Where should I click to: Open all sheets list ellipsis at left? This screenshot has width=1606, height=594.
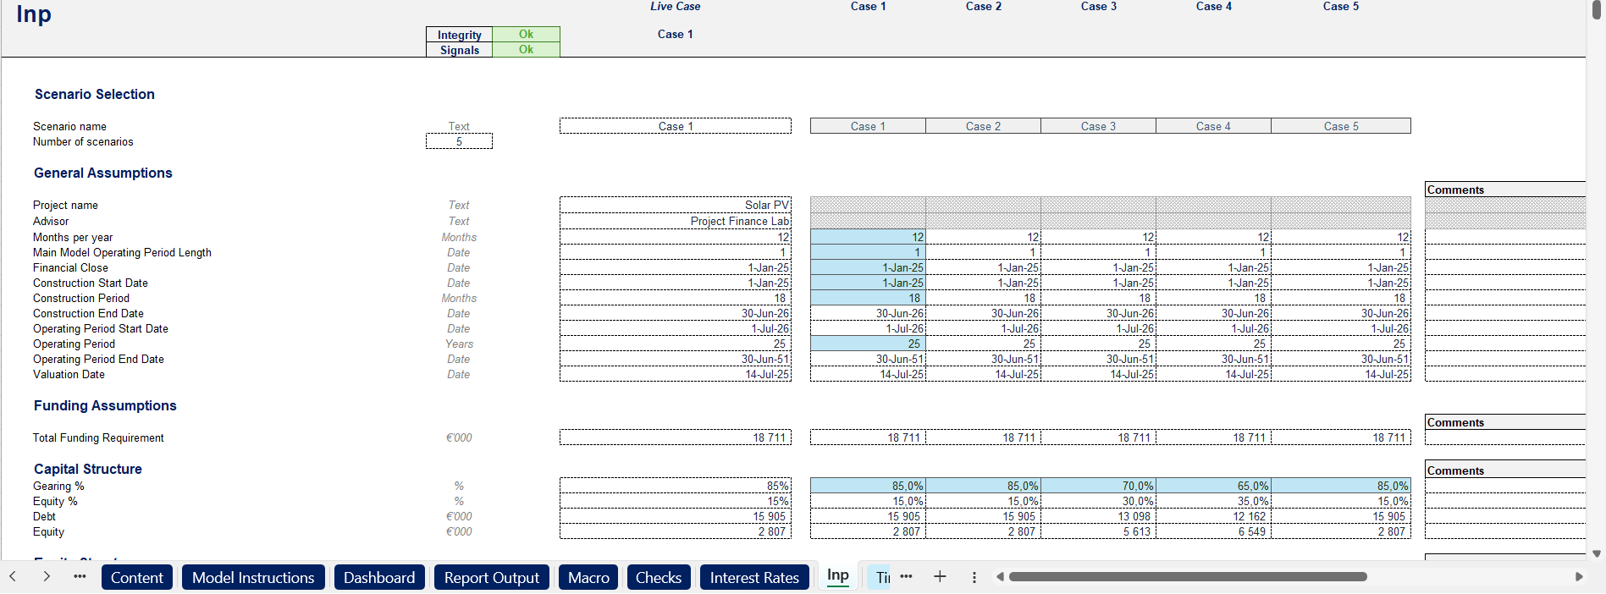pos(80,576)
